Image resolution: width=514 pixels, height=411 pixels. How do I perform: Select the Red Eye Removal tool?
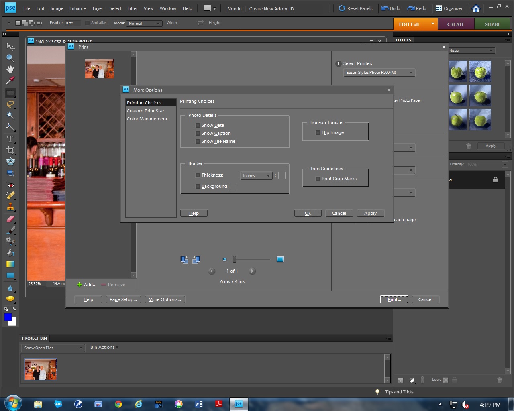pos(10,185)
